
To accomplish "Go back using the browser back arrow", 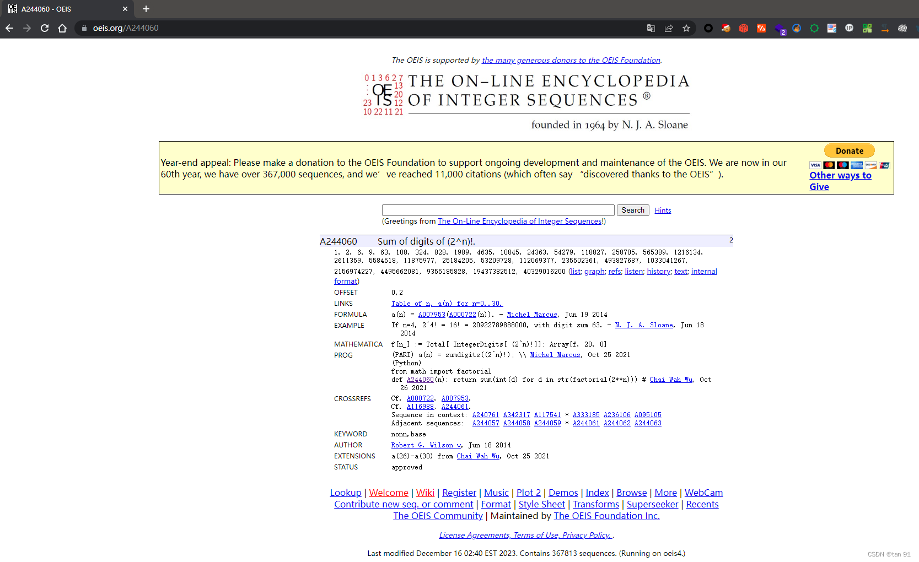I will [x=9, y=28].
